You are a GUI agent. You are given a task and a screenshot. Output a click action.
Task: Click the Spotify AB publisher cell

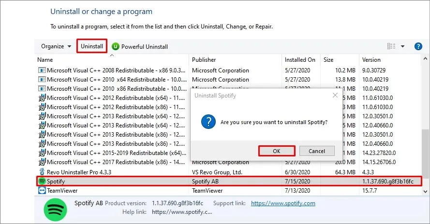click(x=205, y=182)
